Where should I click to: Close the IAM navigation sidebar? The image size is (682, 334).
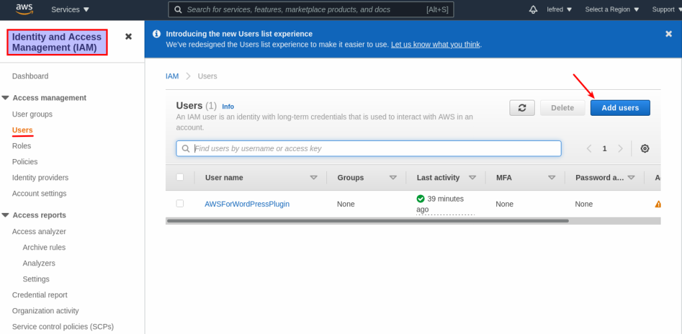point(129,37)
